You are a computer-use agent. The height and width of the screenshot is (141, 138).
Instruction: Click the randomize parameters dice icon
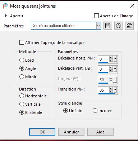click(119, 26)
